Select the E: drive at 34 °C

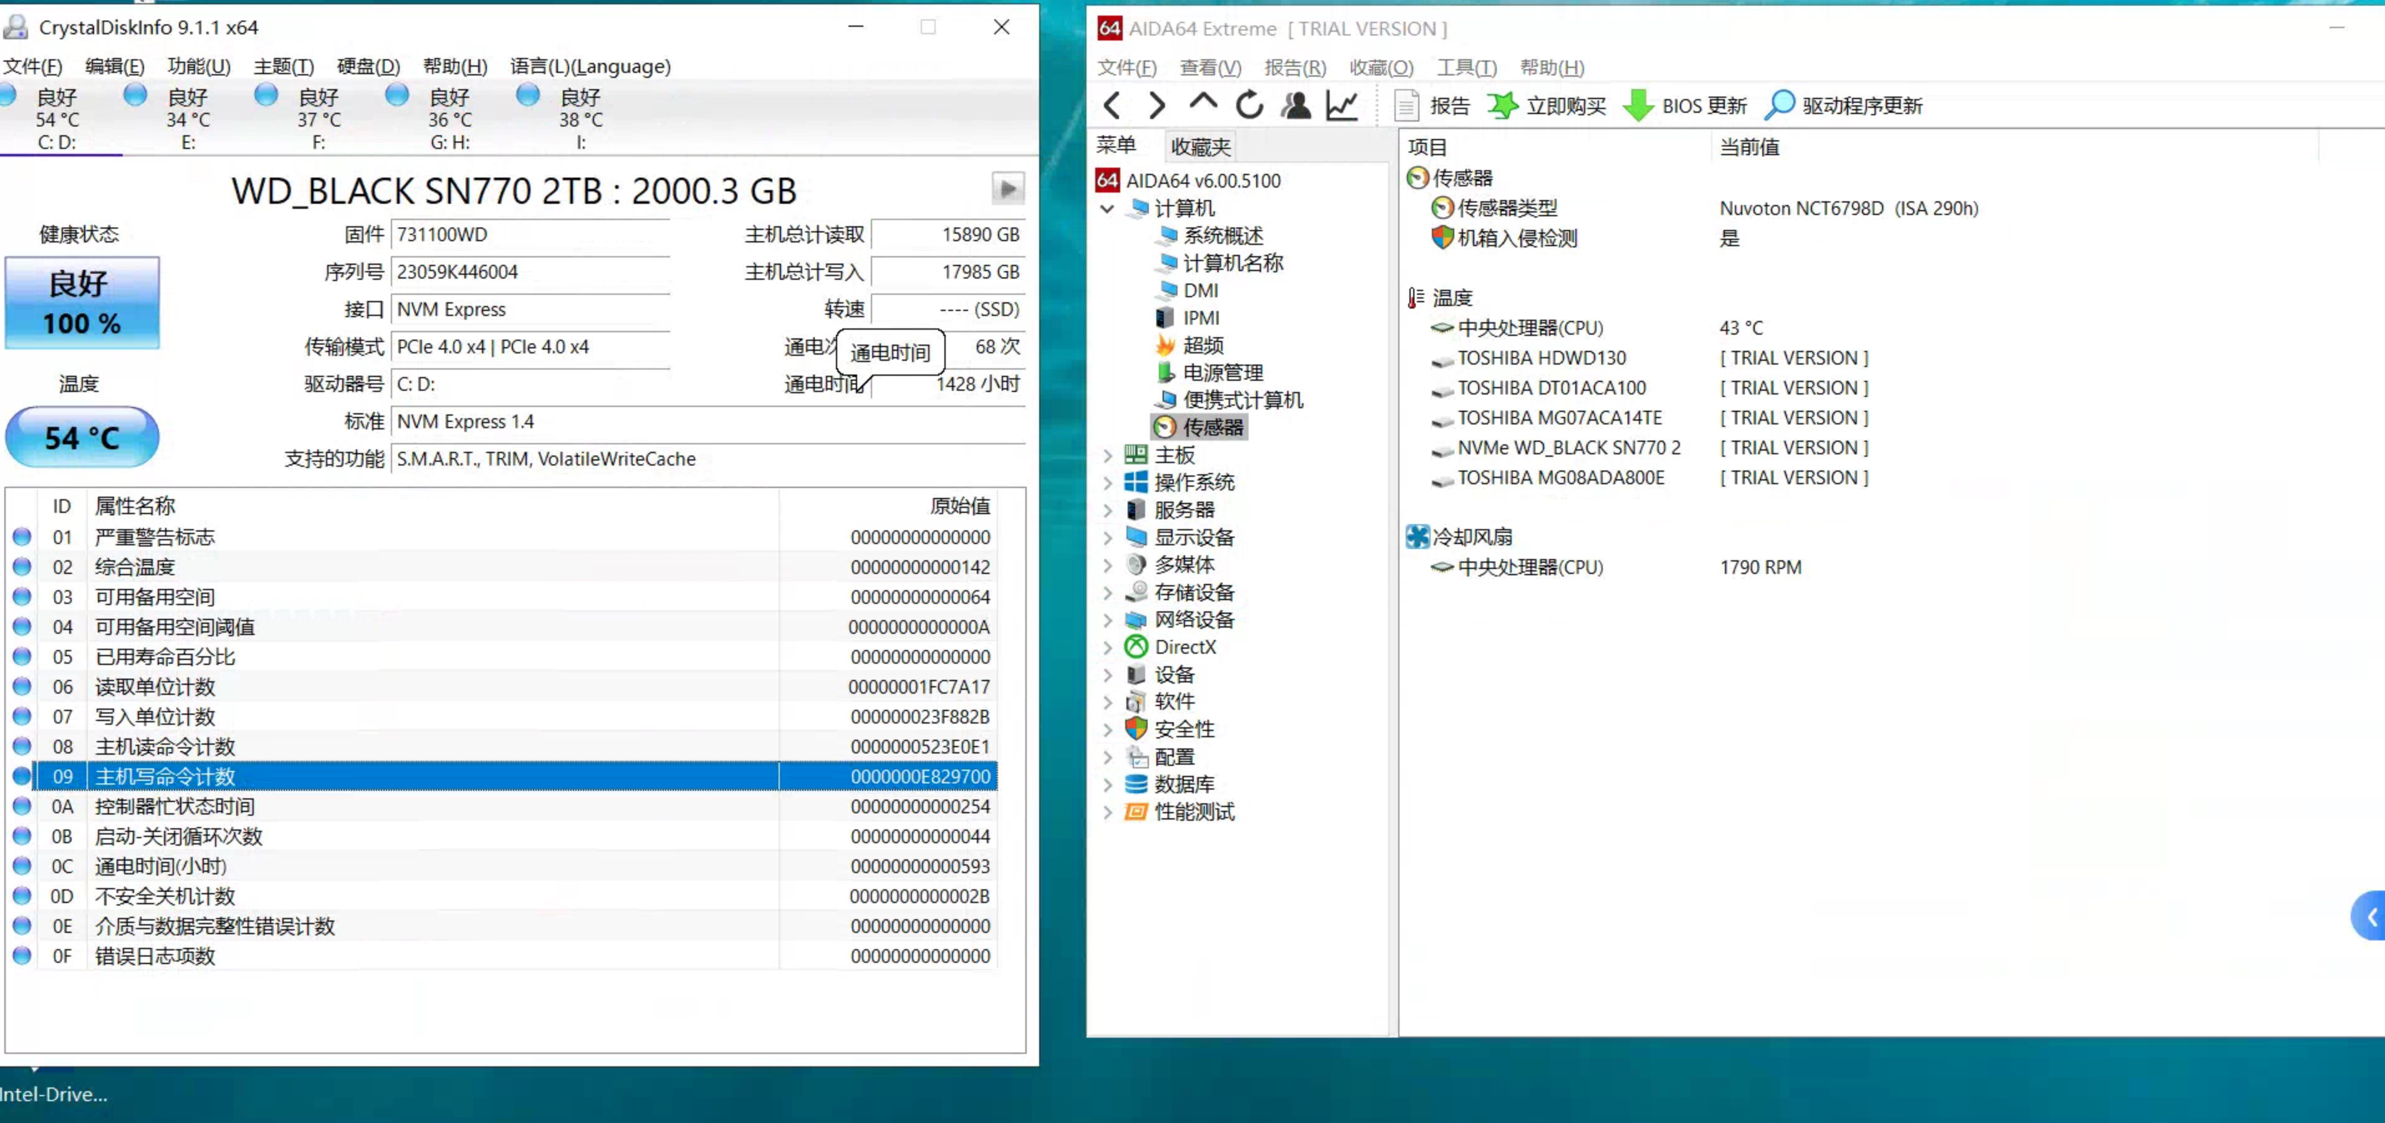point(188,118)
